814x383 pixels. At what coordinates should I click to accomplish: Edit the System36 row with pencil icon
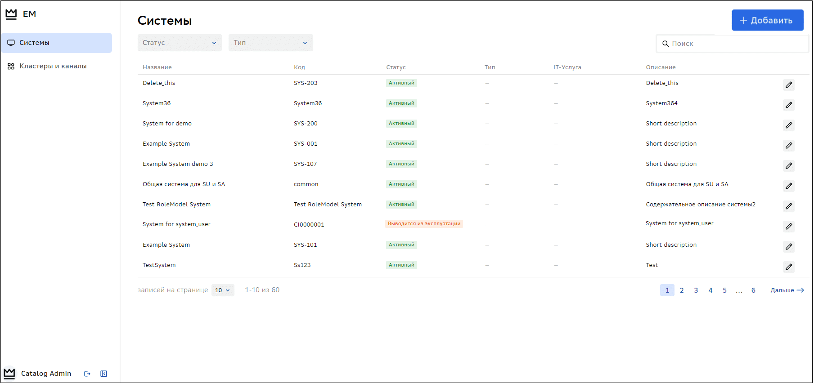(789, 105)
